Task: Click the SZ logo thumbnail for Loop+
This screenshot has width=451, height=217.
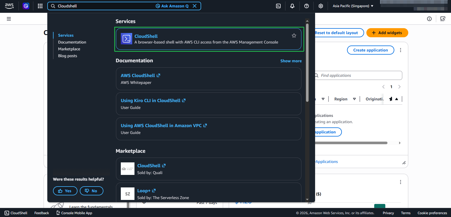Action: pyautogui.click(x=128, y=194)
